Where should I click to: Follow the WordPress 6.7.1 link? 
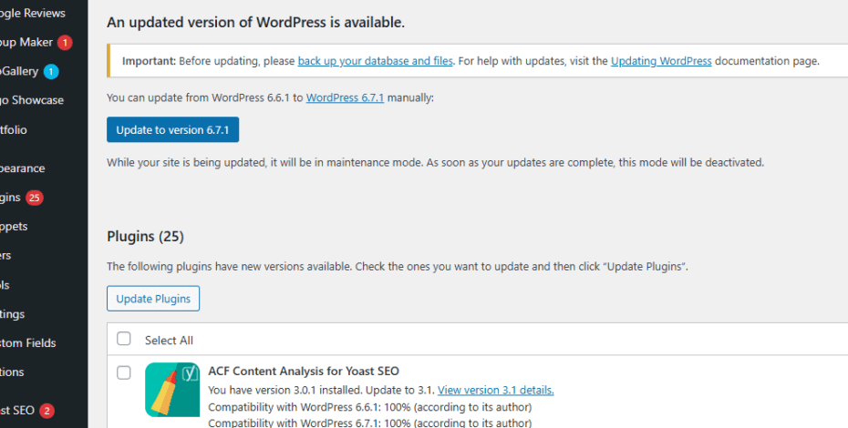click(345, 97)
